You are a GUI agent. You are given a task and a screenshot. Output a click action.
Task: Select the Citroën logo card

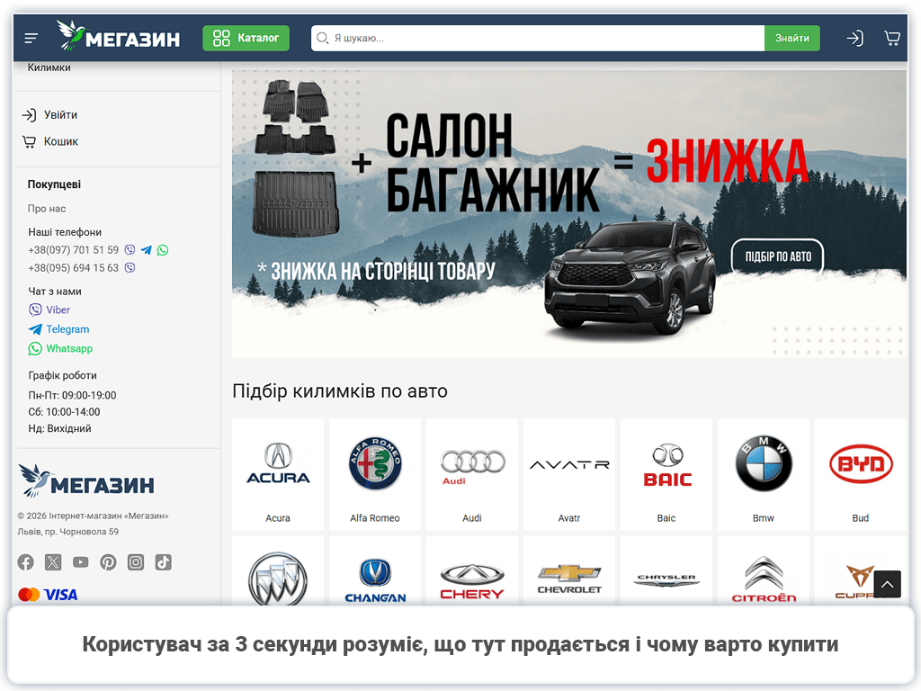pyautogui.click(x=763, y=570)
